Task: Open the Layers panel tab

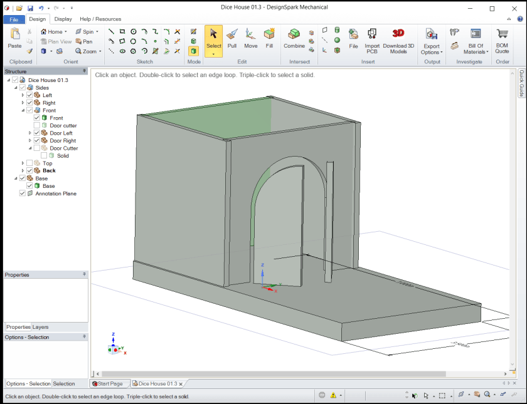Action: [x=40, y=327]
